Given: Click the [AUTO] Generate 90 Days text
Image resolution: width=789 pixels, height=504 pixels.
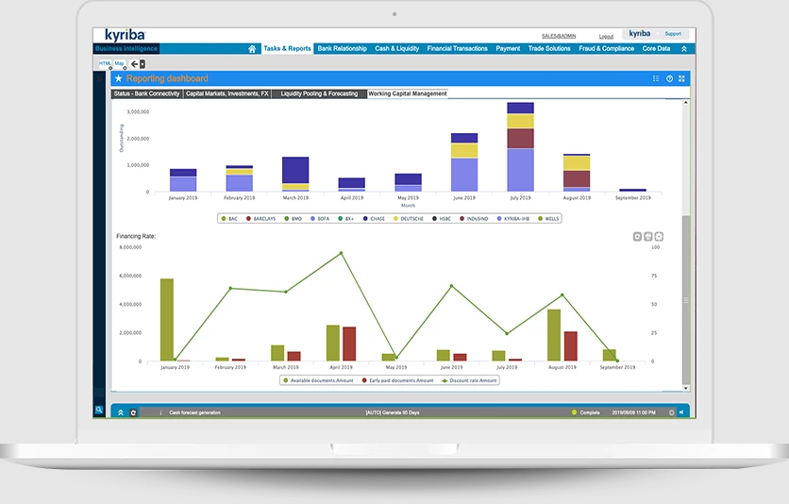Looking at the screenshot, I should [393, 412].
